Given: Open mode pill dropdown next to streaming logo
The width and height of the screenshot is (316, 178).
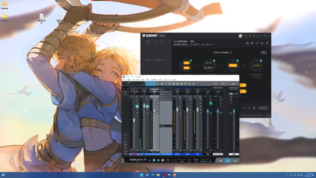Looking at the screenshot, I should point(162,36).
